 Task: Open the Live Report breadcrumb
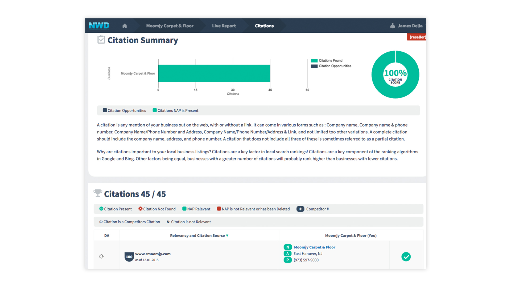point(224,26)
